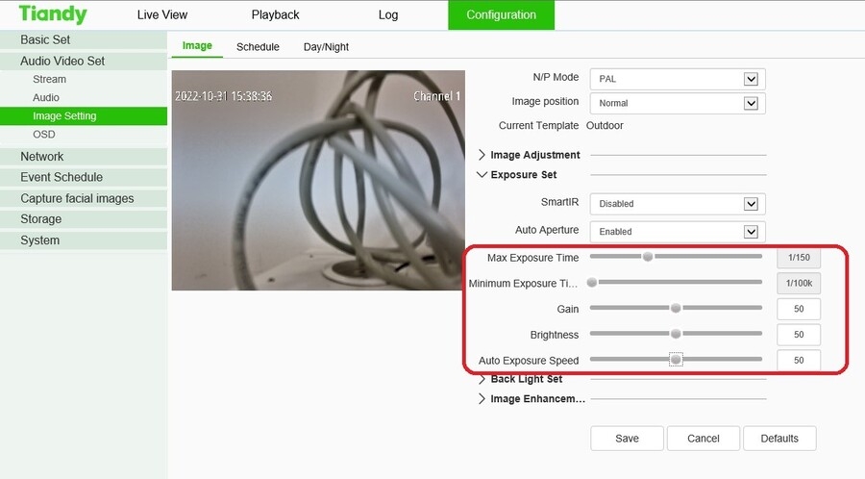Click the Save button
This screenshot has height=479, width=865.
click(627, 439)
